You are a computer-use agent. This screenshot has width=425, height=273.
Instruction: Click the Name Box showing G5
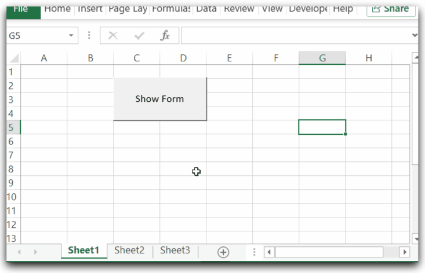tap(37, 35)
